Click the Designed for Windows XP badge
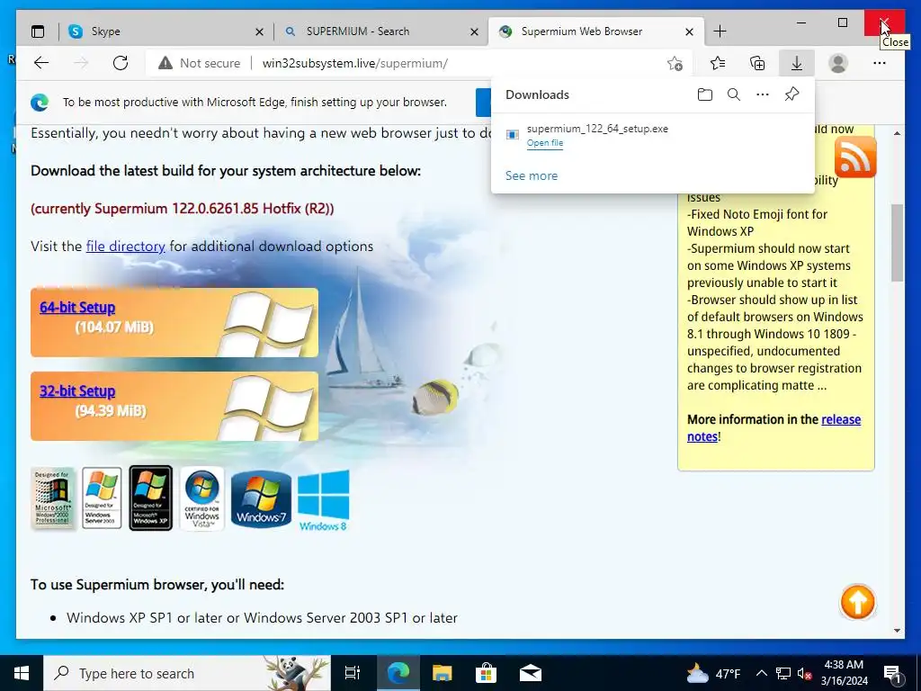Screen dimensions: 921x691 coord(150,498)
